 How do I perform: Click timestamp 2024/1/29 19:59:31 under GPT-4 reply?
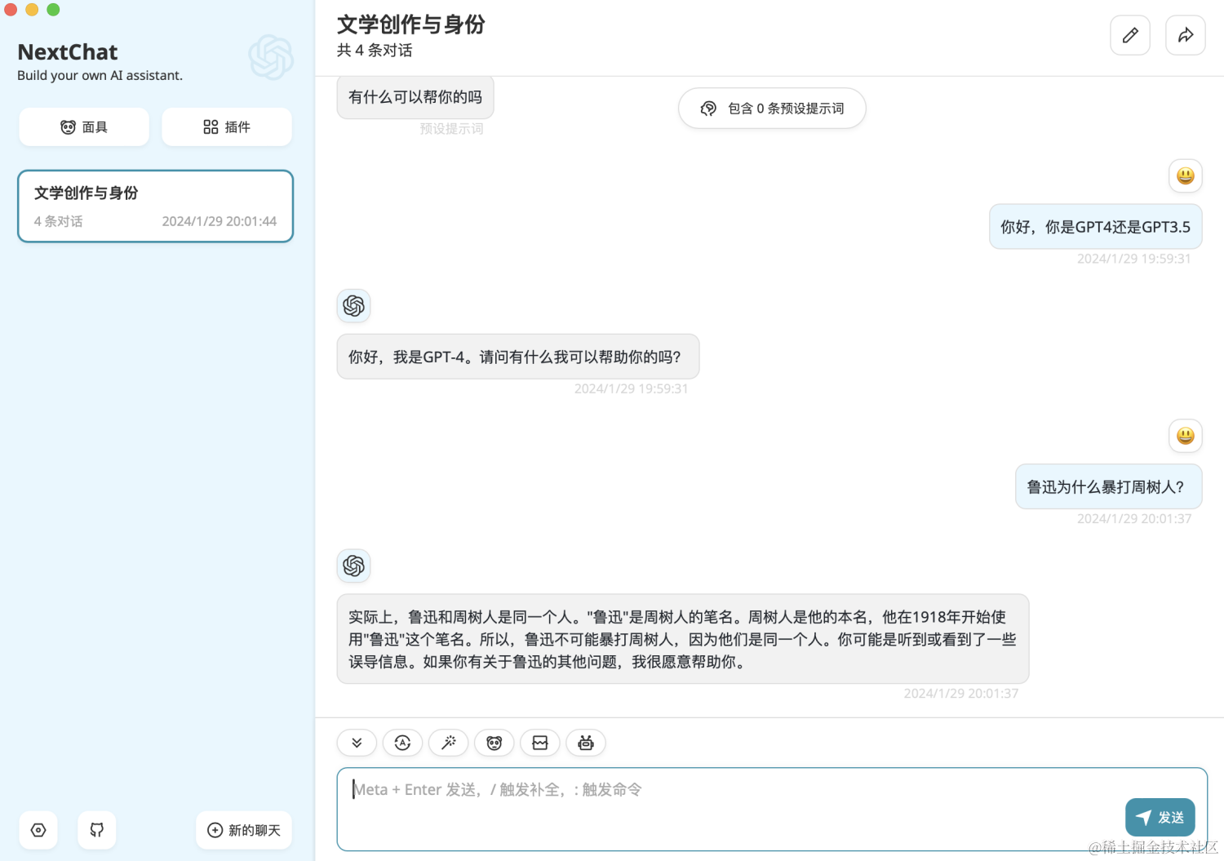(x=632, y=388)
